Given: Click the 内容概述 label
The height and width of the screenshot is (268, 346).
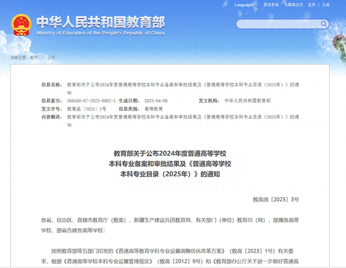Looking at the screenshot, I should (x=52, y=117).
